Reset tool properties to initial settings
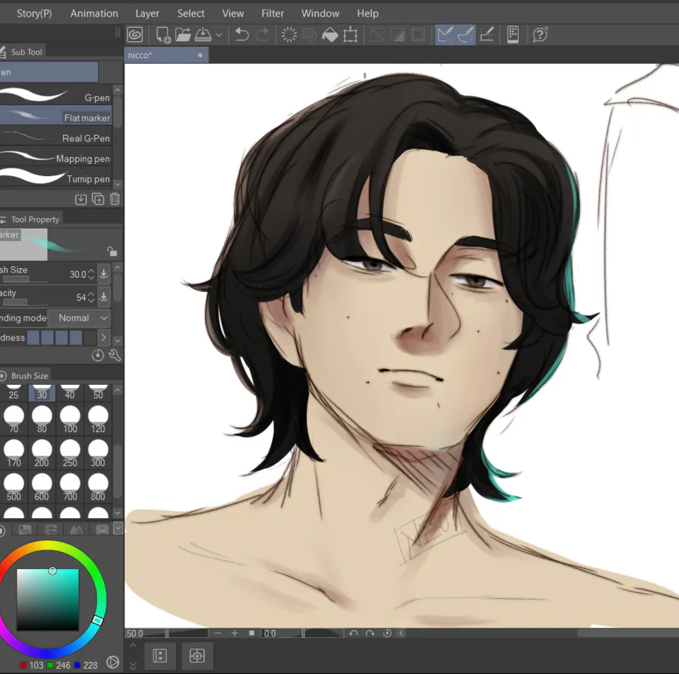This screenshot has width=679, height=674. tap(98, 356)
